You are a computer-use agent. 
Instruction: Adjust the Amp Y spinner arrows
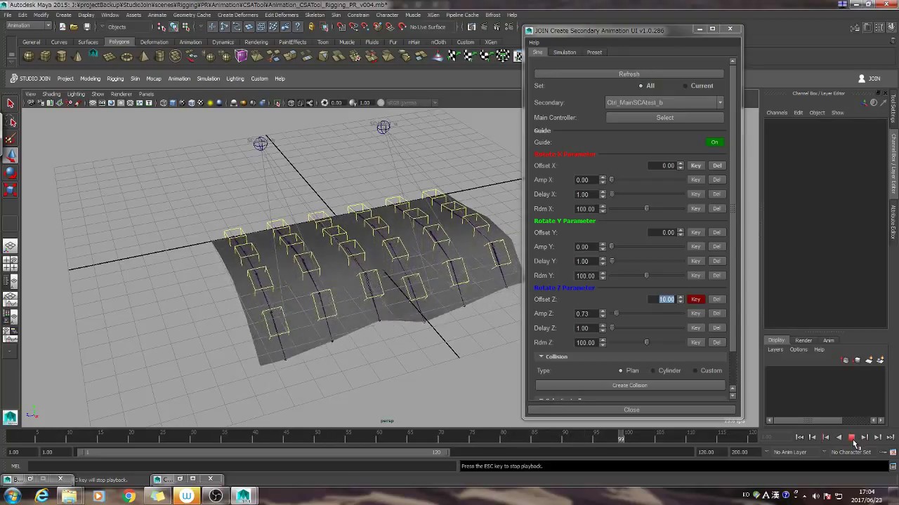tap(602, 247)
